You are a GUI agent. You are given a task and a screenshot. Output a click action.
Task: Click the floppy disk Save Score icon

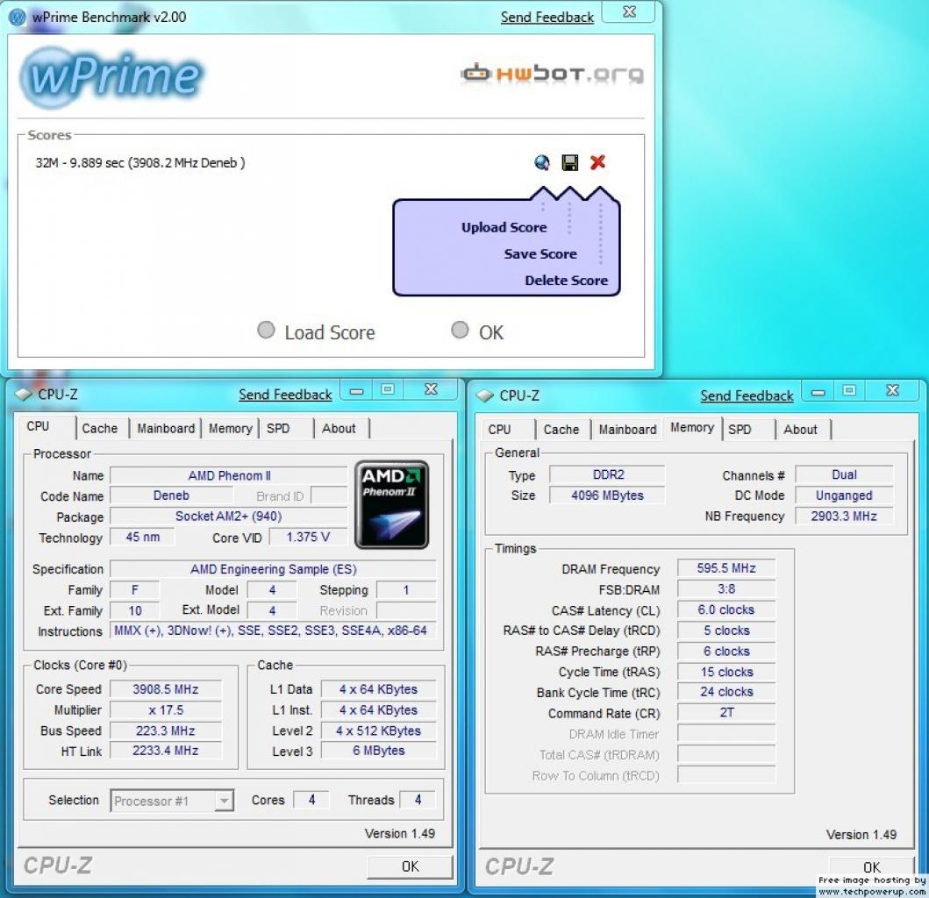(x=570, y=162)
